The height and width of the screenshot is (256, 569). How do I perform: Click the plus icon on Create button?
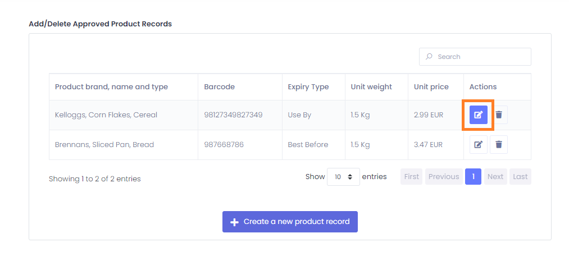[234, 222]
